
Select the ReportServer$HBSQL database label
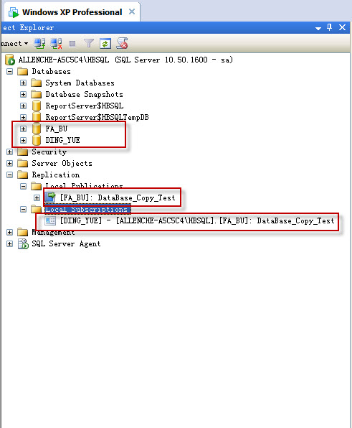tap(85, 106)
